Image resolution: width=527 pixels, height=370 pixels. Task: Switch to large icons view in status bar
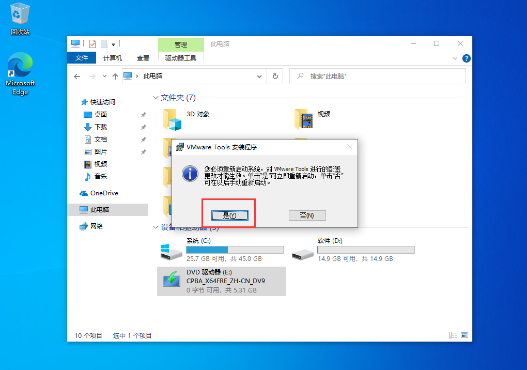[464, 335]
